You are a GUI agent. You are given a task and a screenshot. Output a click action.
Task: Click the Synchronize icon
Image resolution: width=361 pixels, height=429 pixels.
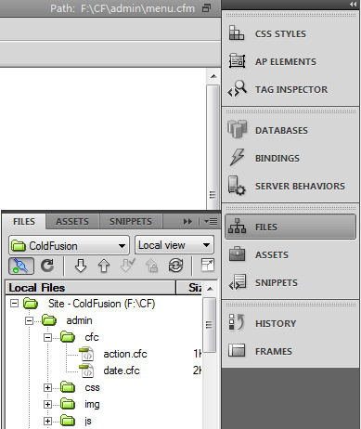tap(175, 266)
